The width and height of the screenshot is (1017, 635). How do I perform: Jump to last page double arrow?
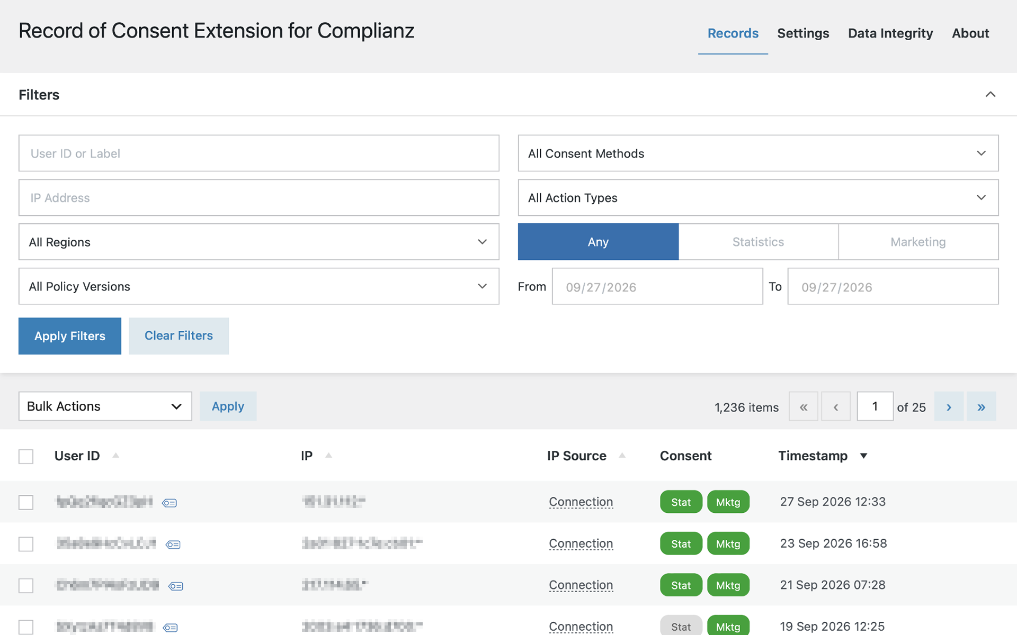click(x=981, y=406)
